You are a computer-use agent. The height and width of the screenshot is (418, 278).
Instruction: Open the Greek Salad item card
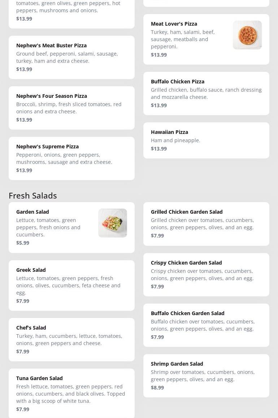point(71,286)
